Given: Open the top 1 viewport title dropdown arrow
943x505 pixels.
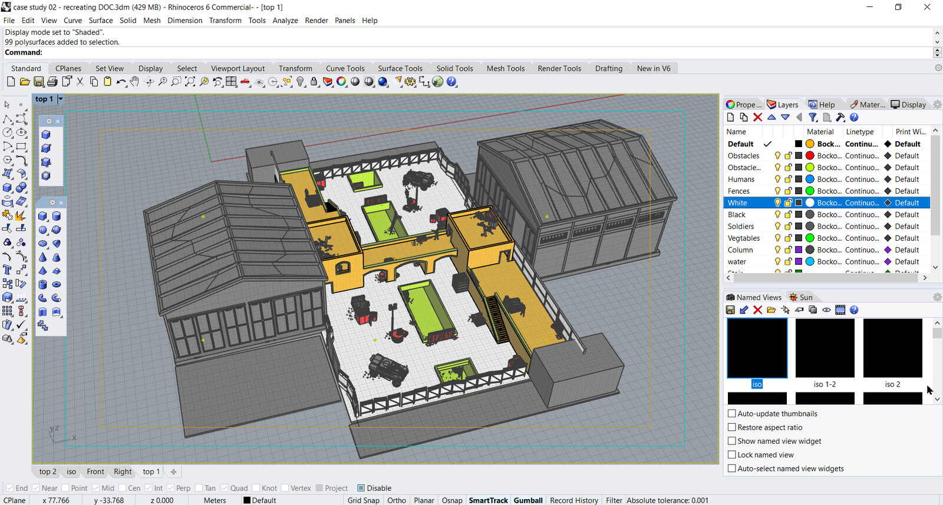Looking at the screenshot, I should (x=60, y=99).
